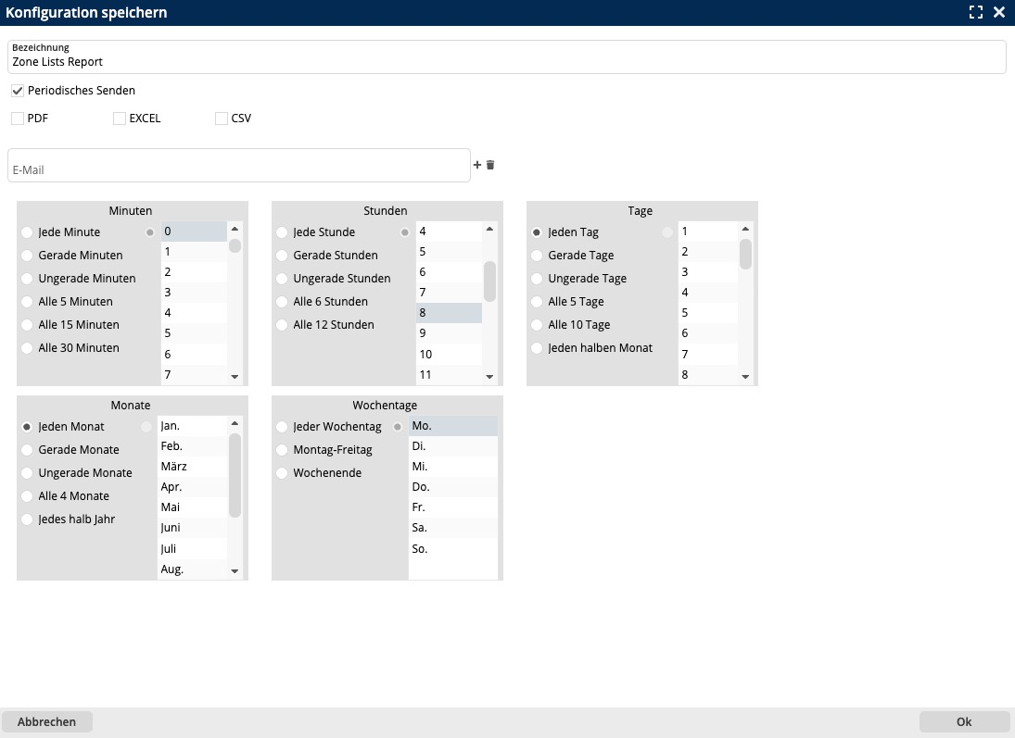Select März in Monate list
The width and height of the screenshot is (1015, 738).
point(192,467)
